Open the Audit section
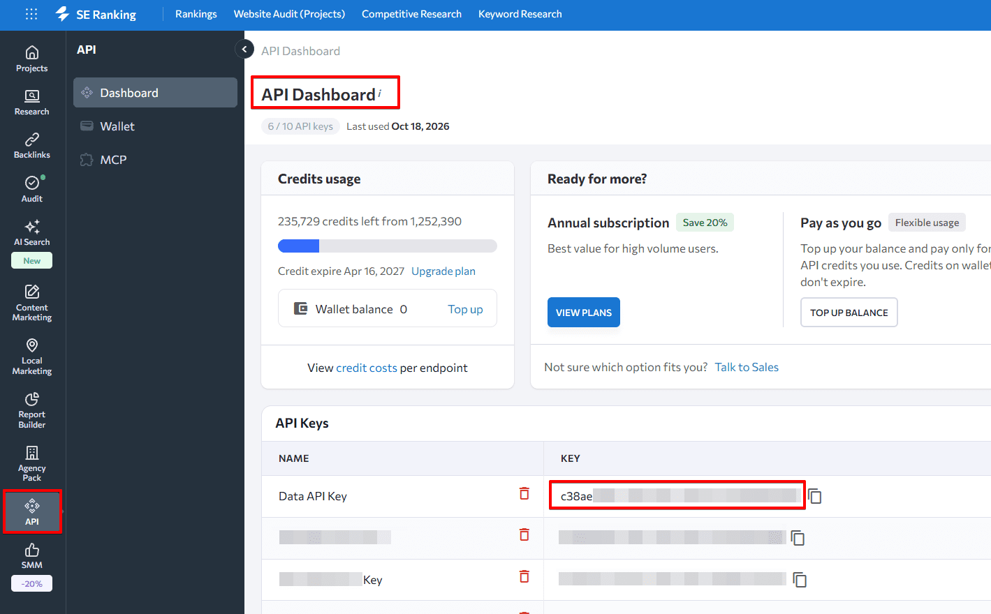The width and height of the screenshot is (991, 614). click(x=32, y=190)
